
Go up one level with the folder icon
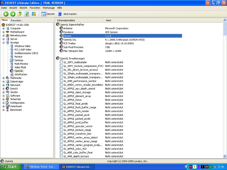[x=20, y=14]
